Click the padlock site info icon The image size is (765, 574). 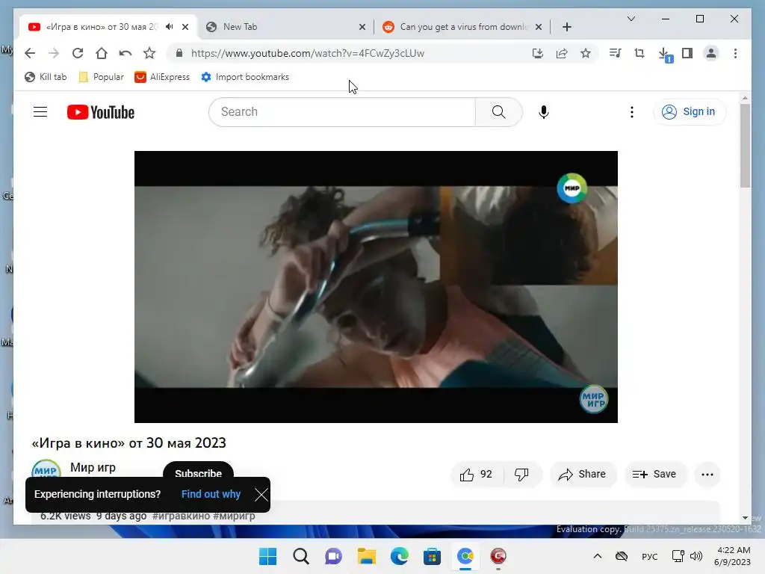[x=179, y=53]
